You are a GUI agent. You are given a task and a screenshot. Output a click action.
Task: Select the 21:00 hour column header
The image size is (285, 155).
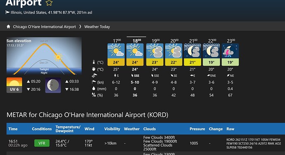(193, 41)
